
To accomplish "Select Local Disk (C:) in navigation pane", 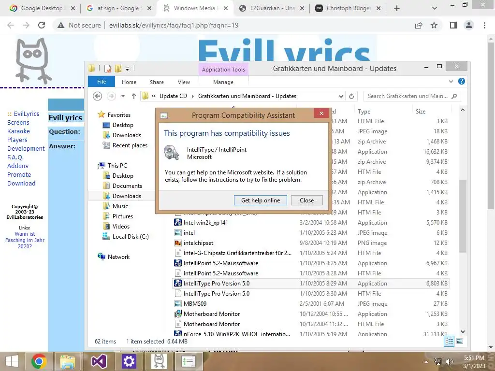I will click(131, 236).
